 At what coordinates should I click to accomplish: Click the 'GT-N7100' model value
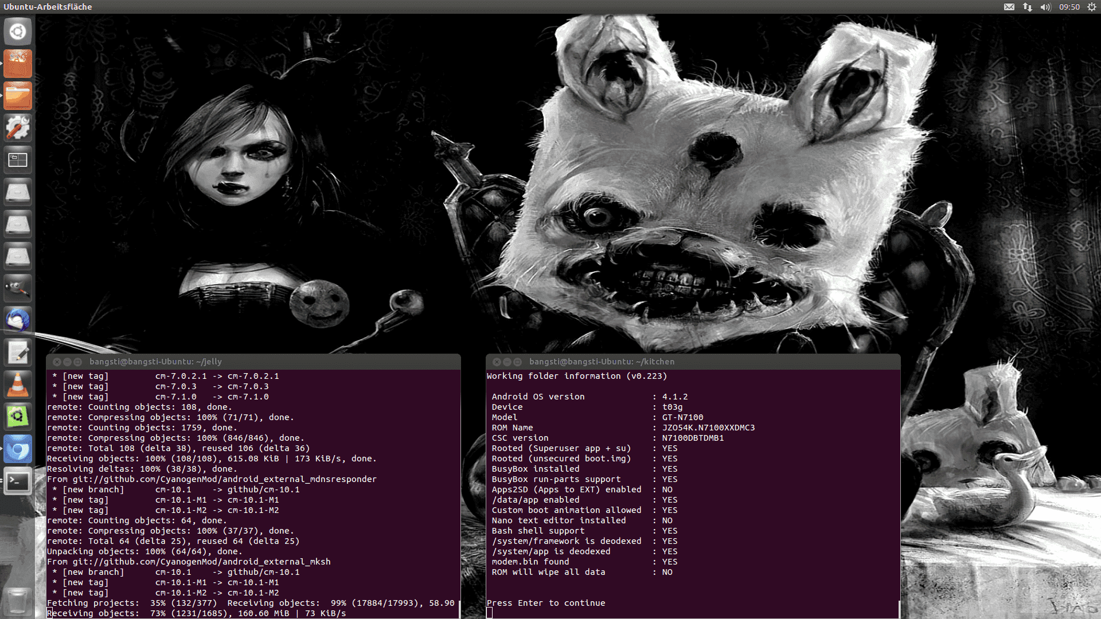click(x=682, y=417)
